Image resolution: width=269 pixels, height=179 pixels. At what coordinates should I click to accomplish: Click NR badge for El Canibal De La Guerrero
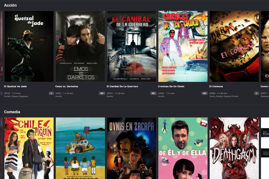pyautogui.click(x=153, y=93)
